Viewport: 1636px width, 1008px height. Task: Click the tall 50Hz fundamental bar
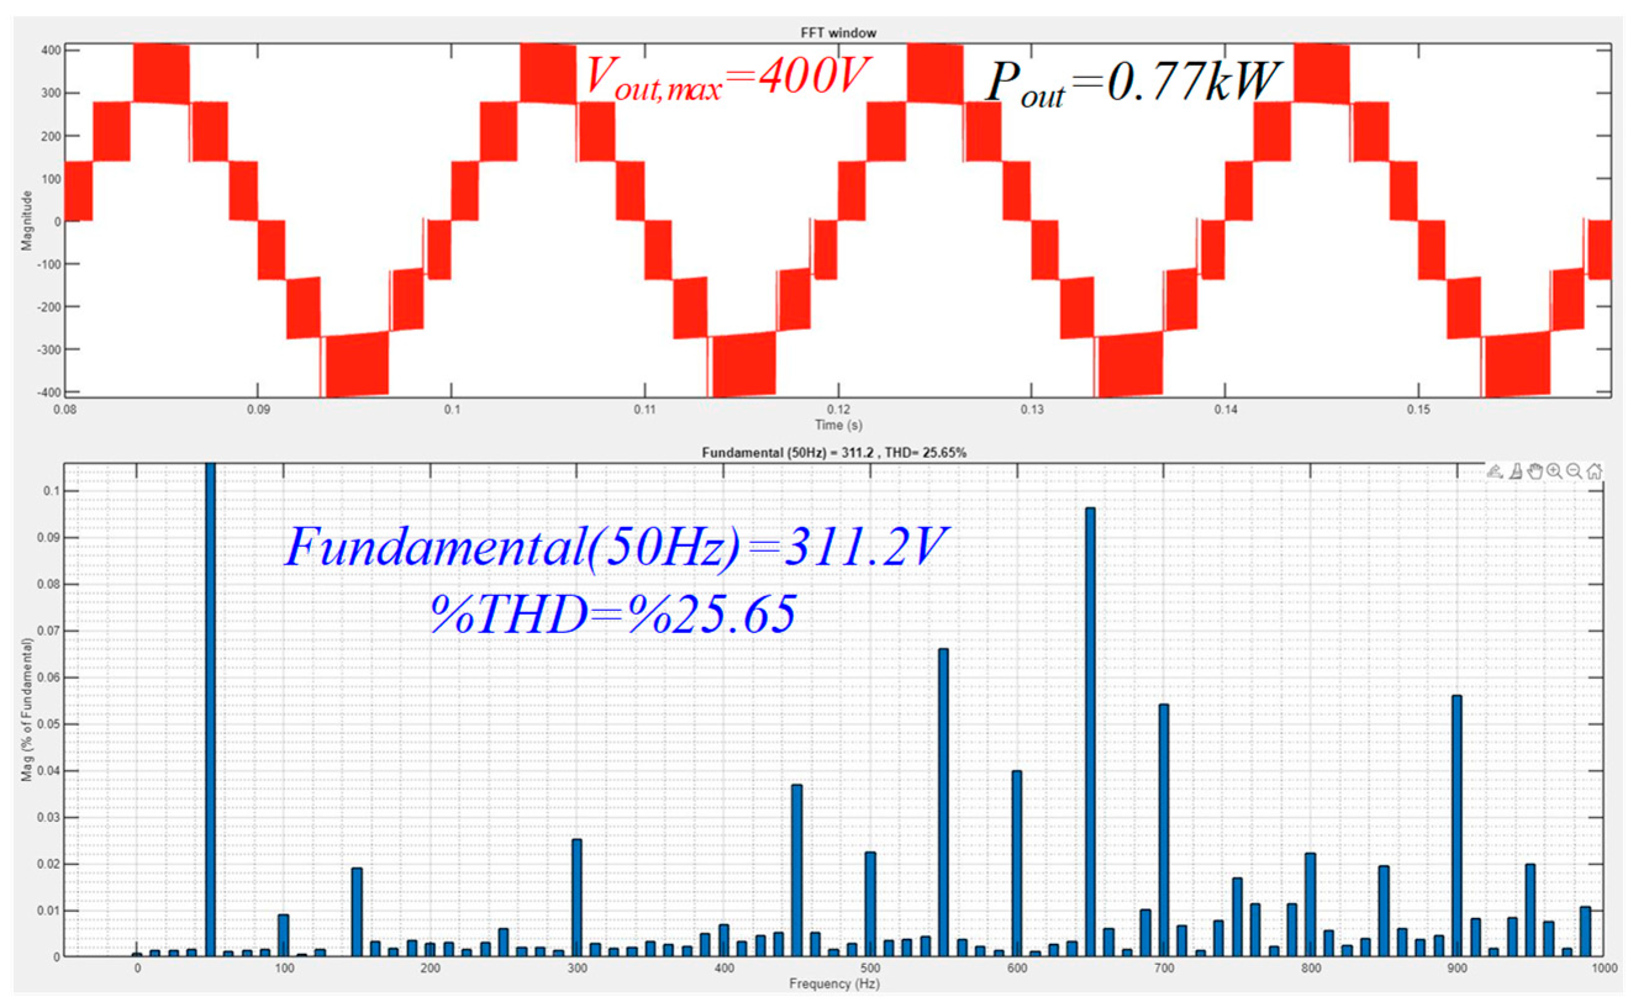(x=210, y=707)
